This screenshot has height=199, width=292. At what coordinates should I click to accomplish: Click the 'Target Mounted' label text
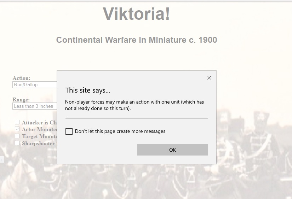[40, 136]
